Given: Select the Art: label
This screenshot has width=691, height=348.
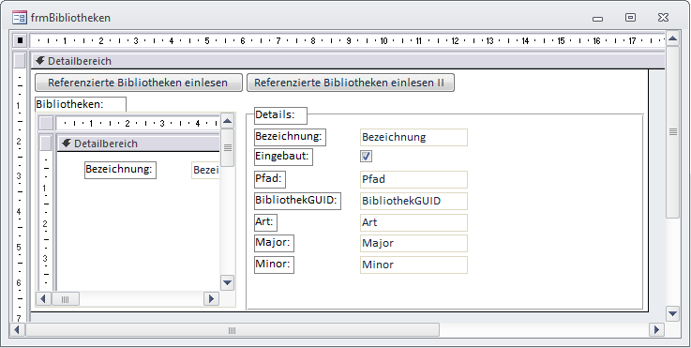Looking at the screenshot, I should 265,222.
